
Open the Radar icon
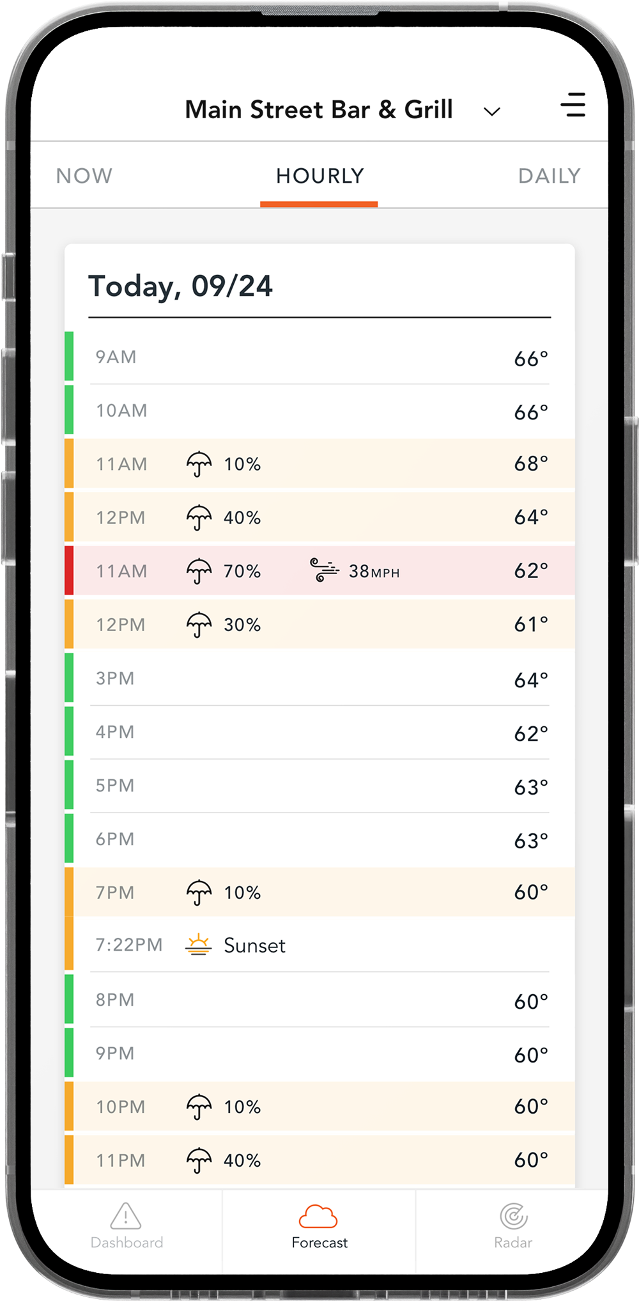[x=513, y=1217]
